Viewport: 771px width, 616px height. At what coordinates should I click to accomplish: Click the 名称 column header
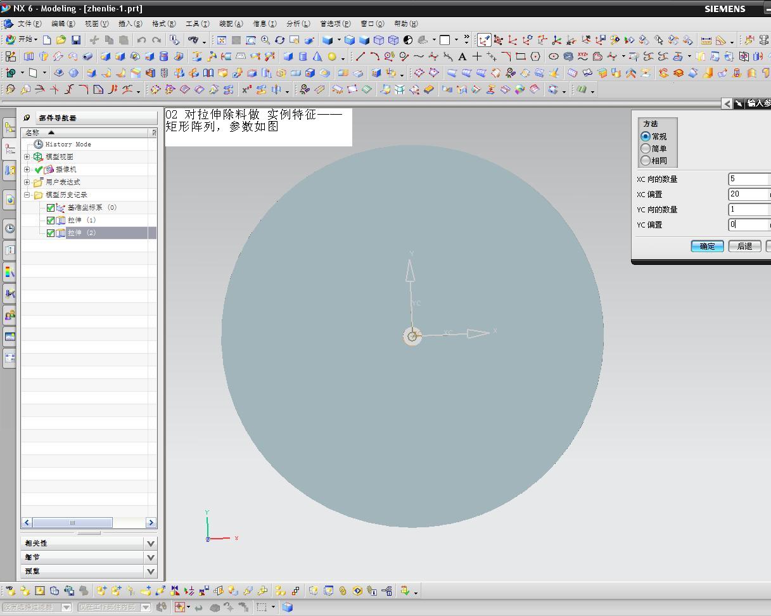85,132
